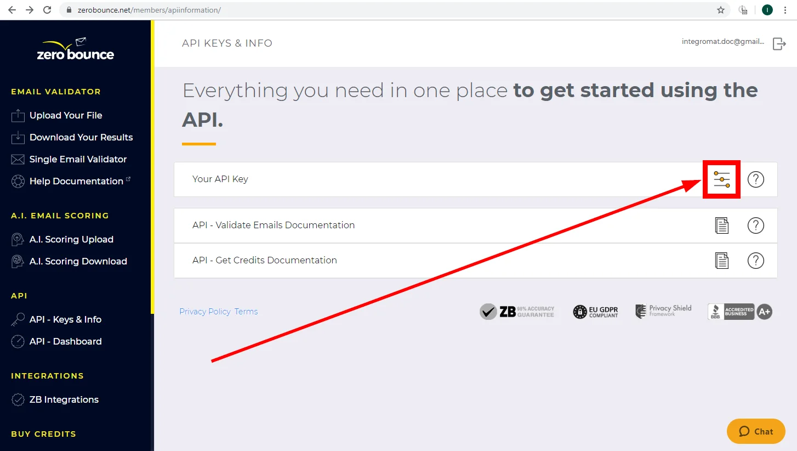Select A.I. Scoring Download menu item
This screenshot has height=451, width=797.
pyautogui.click(x=78, y=261)
